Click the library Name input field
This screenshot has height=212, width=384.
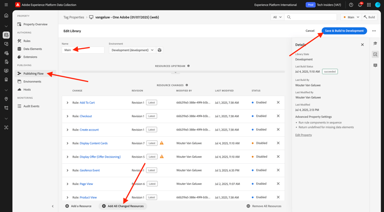click(x=83, y=50)
